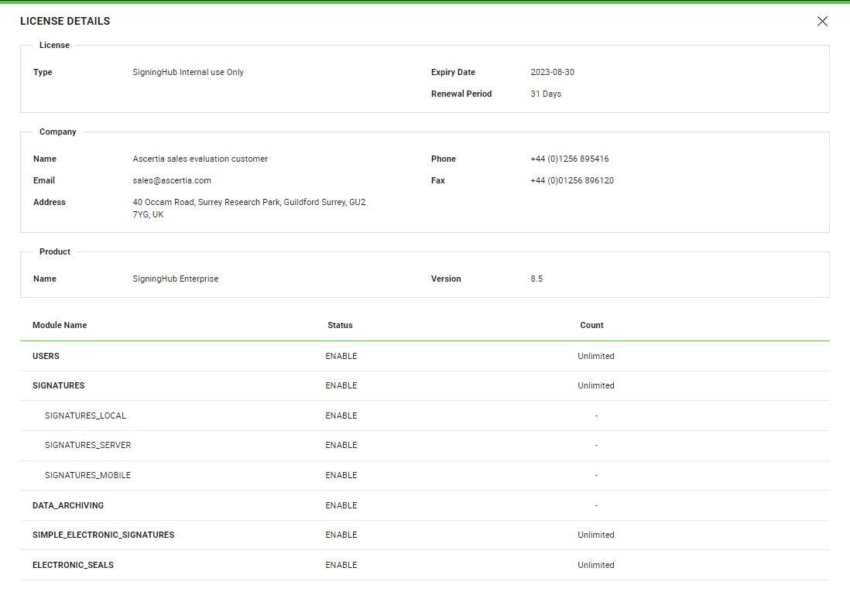Select the SIGNATURES module name

pyautogui.click(x=59, y=385)
